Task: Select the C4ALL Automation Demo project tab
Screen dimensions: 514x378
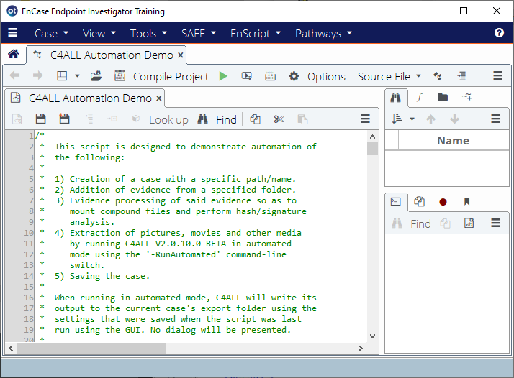Action: tap(106, 55)
